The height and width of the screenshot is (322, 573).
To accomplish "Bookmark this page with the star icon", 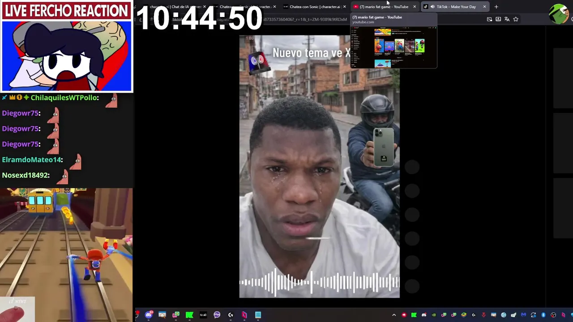I will pos(516,19).
